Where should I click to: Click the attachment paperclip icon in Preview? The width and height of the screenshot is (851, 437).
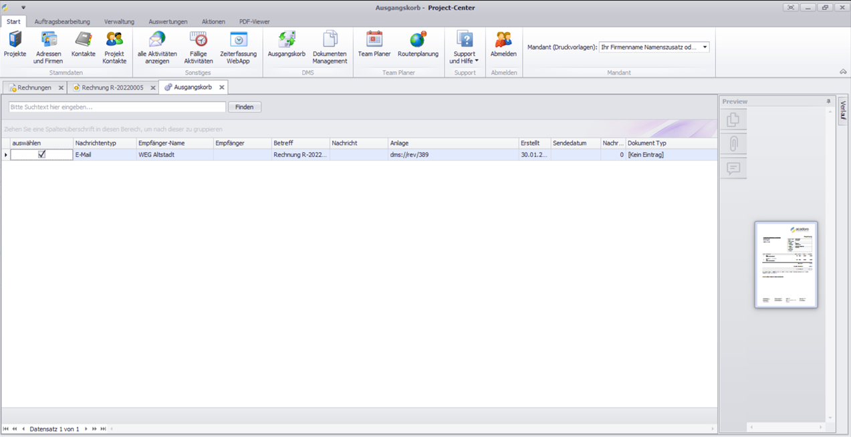[x=733, y=144]
